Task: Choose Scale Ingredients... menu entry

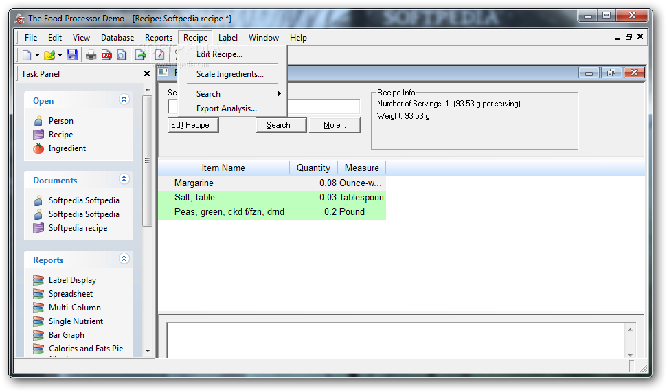Action: coord(233,74)
